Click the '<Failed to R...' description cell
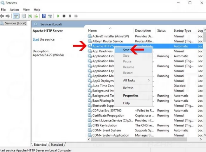 tap(145, 111)
